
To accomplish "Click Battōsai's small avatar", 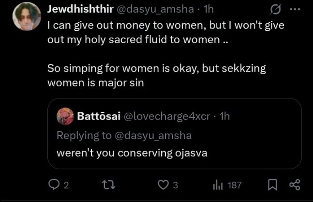I will 65,116.
